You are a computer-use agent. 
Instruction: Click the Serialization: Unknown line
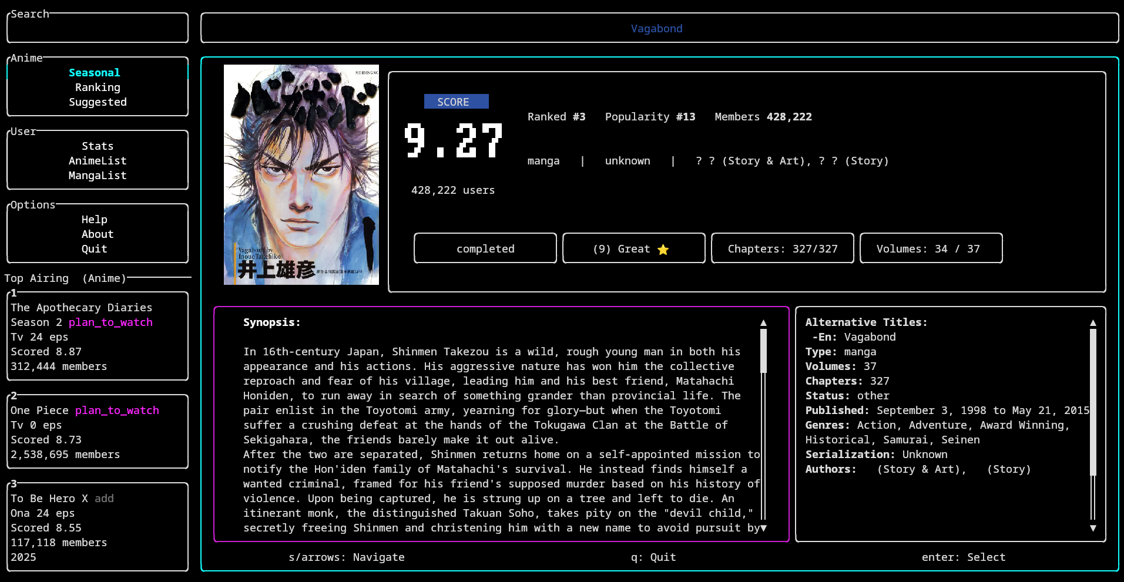tap(876, 455)
